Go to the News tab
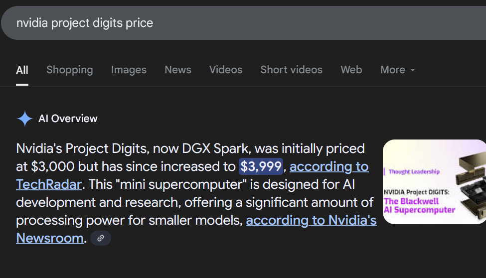This screenshot has width=486, height=278. pos(178,70)
